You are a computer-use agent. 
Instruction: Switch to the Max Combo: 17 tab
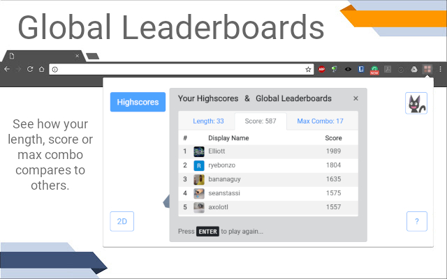coord(320,121)
